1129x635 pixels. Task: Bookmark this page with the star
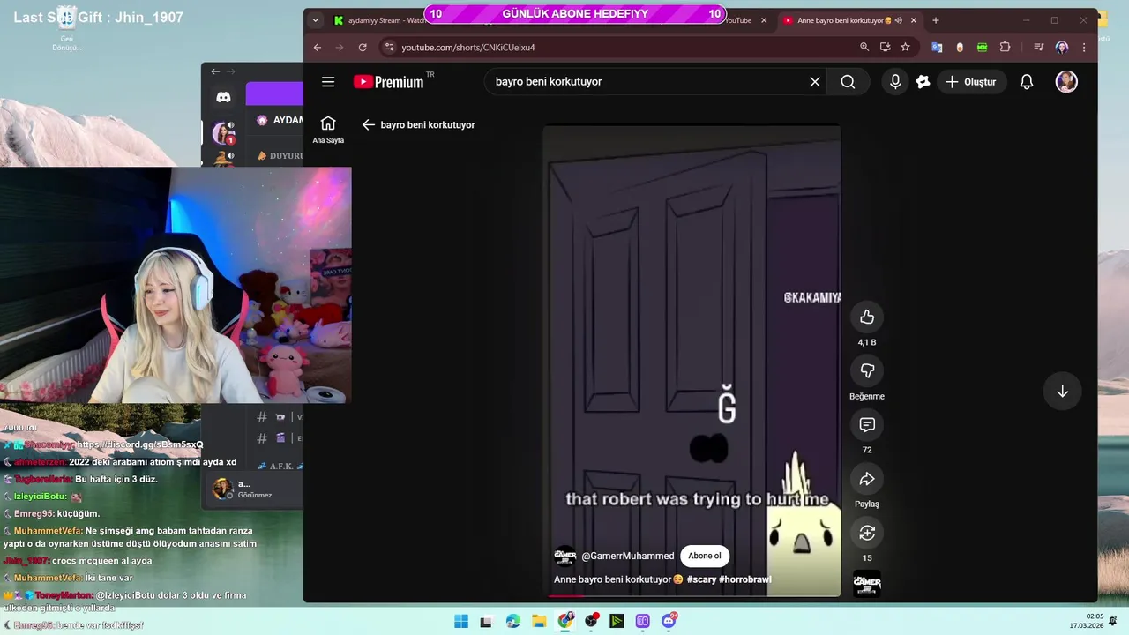coord(905,48)
